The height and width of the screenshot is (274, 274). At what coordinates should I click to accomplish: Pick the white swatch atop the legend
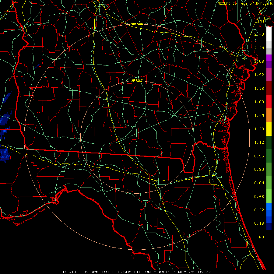[269, 34]
